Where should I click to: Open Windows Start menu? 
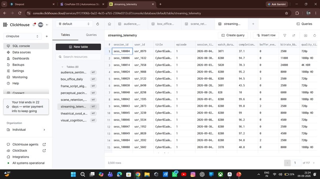[73, 174]
